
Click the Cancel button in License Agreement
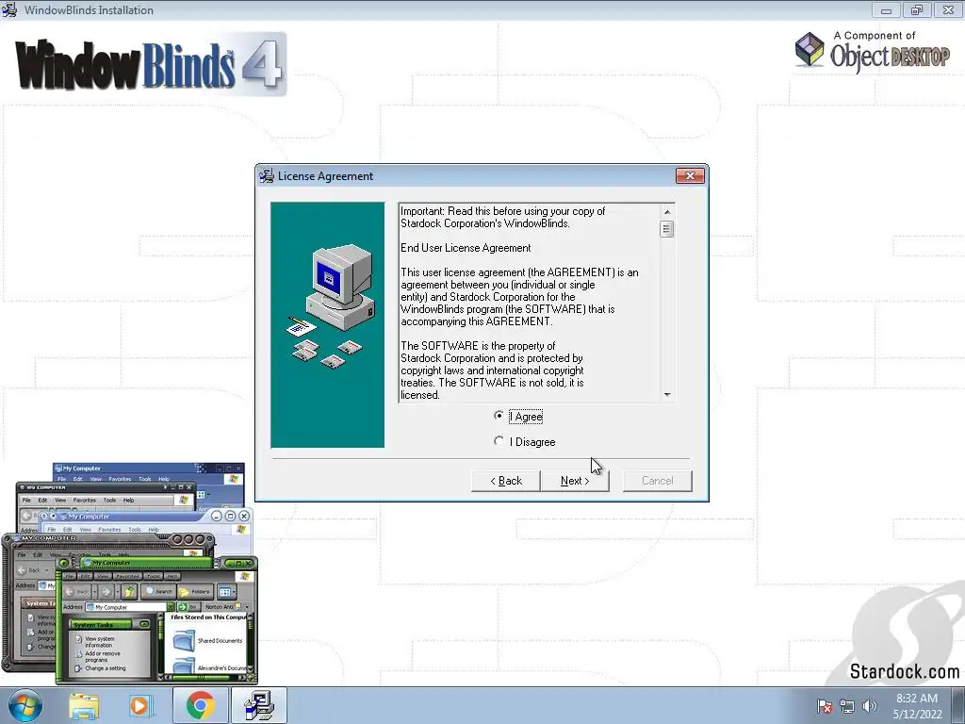657,481
